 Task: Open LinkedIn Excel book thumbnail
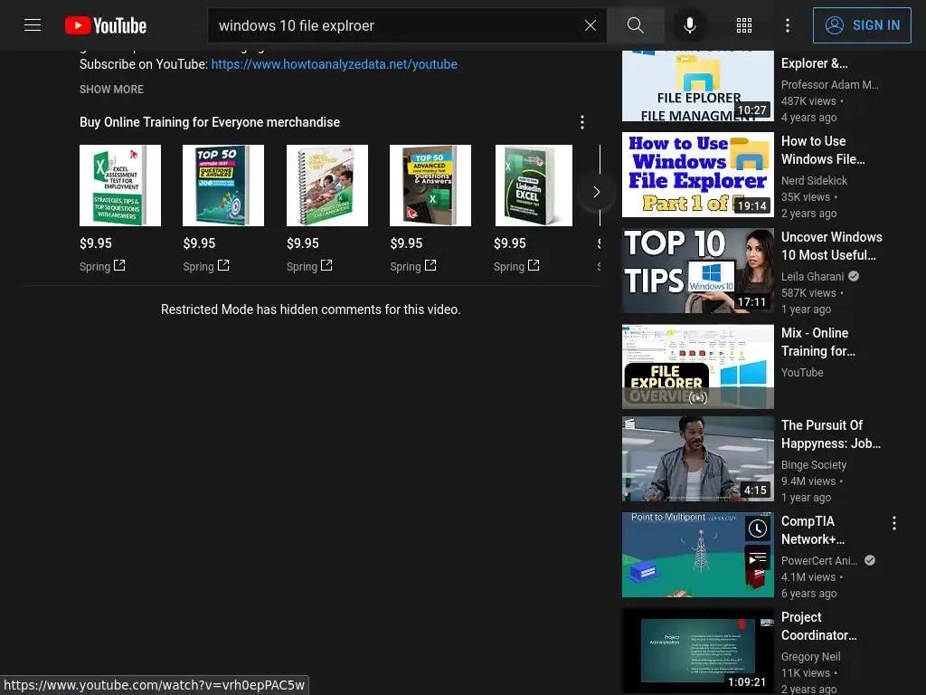[x=534, y=186]
